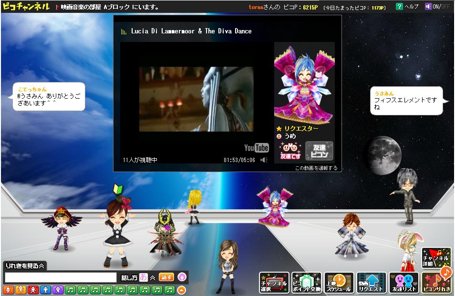Screen dimensions: 455x296
Task: Click the last green music note action
Action: point(170,290)
